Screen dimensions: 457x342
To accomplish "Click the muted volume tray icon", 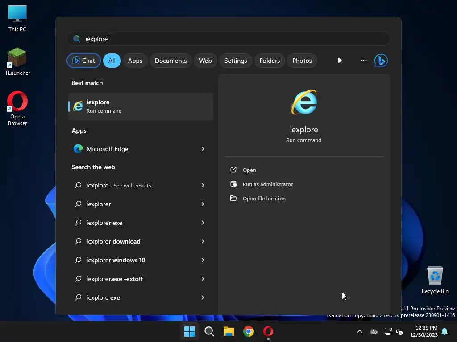I will [x=399, y=331].
